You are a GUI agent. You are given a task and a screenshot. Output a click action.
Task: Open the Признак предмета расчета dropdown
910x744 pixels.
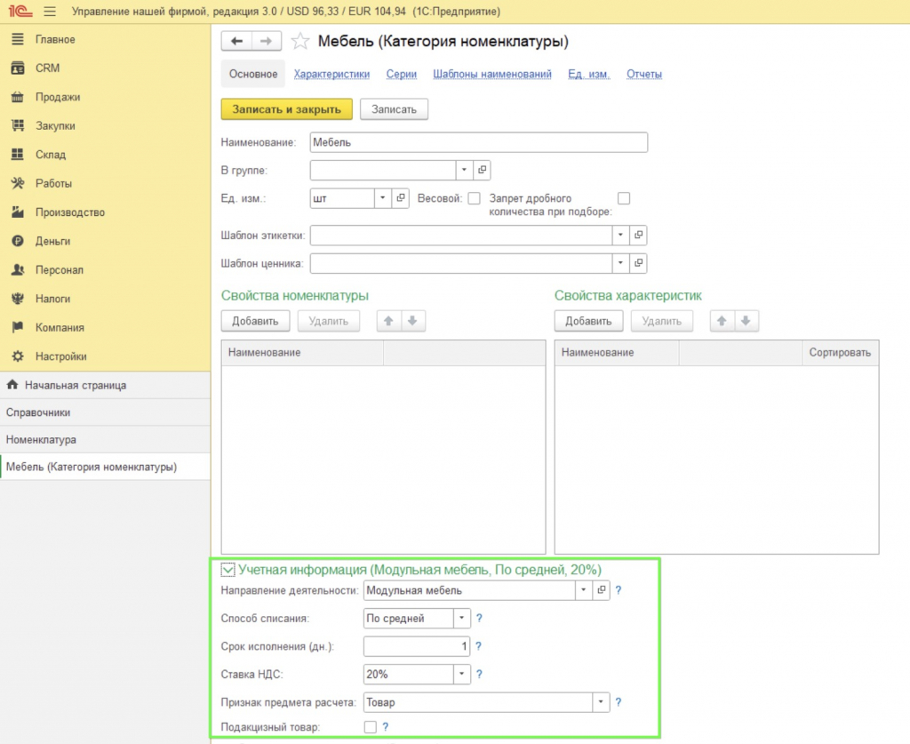click(x=601, y=702)
